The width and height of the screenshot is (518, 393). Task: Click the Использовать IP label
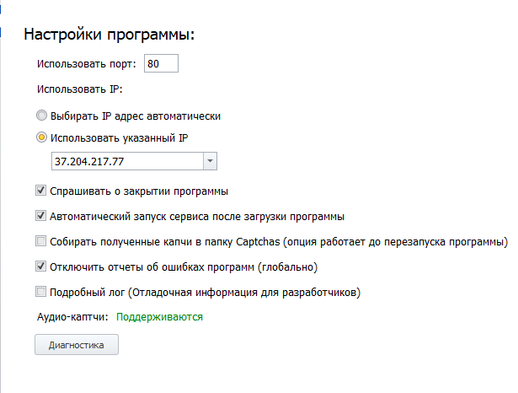point(80,89)
